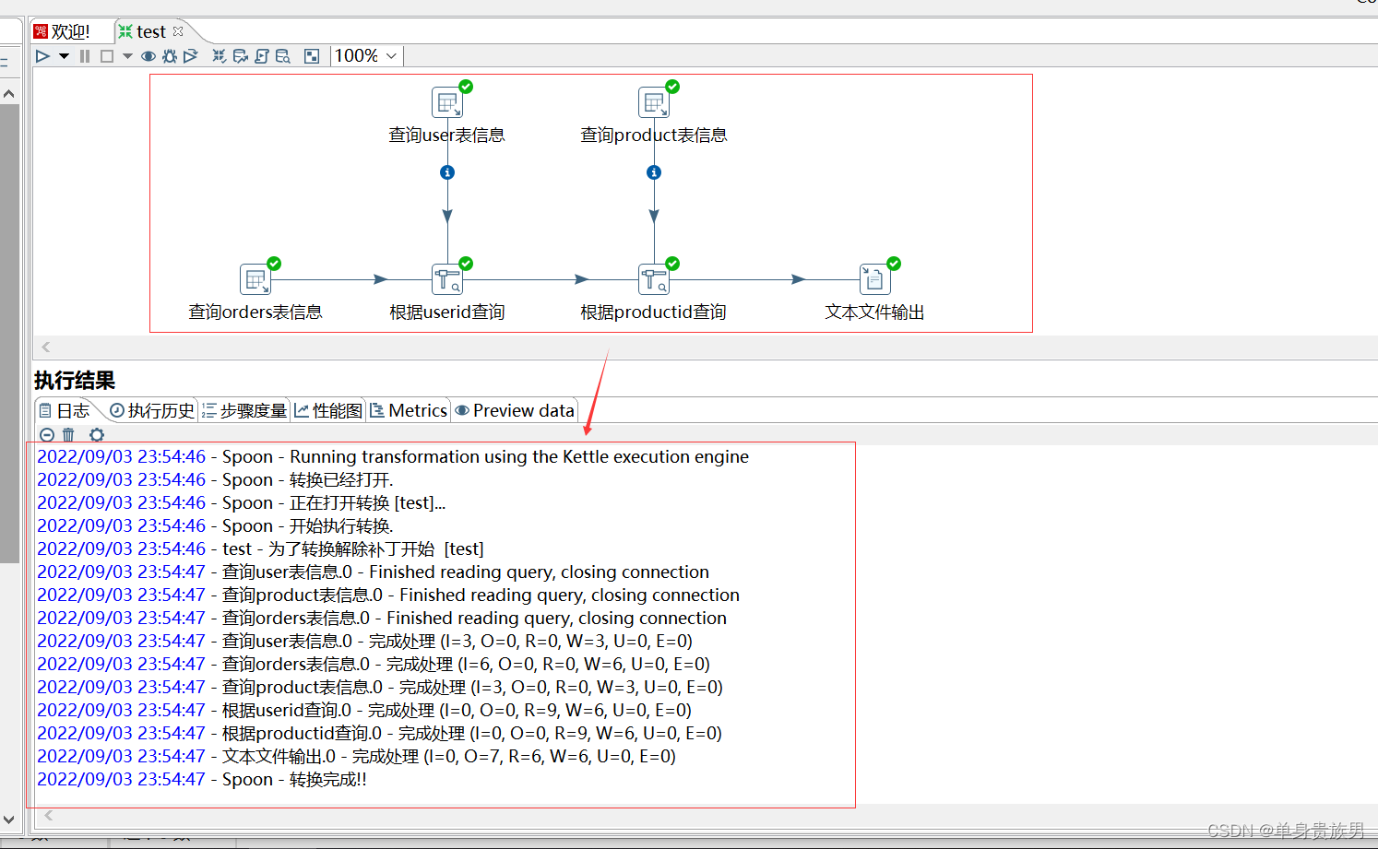This screenshot has width=1378, height=849.
Task: Click the 执行结果 panel heading
Action: [x=75, y=380]
